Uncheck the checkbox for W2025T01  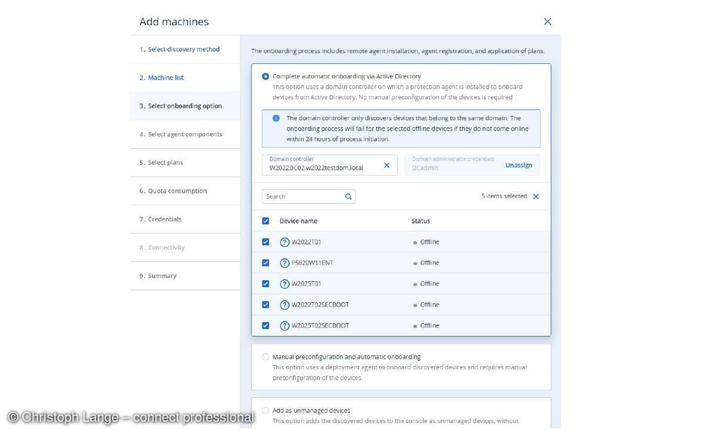[265, 284]
